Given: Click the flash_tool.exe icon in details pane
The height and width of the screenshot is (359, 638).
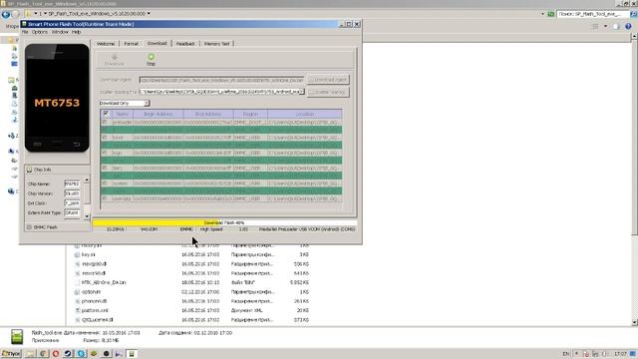Looking at the screenshot, I should pyautogui.click(x=17, y=337).
